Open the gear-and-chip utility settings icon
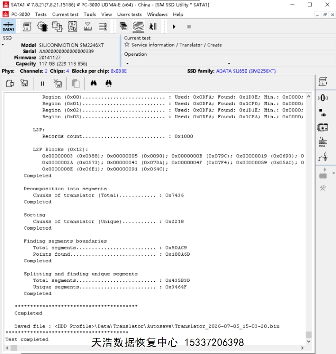 (x=42, y=27)
